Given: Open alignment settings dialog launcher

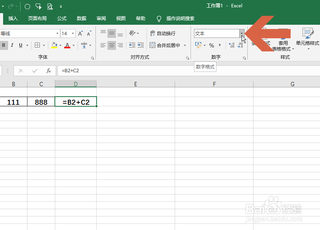Looking at the screenshot, I should [x=187, y=58].
